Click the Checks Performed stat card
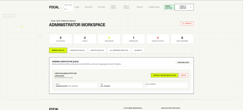 [182, 39]
